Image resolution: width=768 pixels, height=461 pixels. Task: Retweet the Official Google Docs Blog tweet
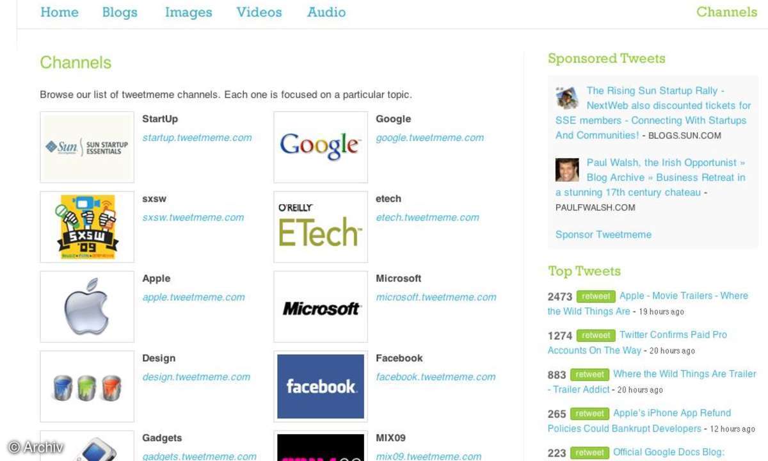(589, 453)
